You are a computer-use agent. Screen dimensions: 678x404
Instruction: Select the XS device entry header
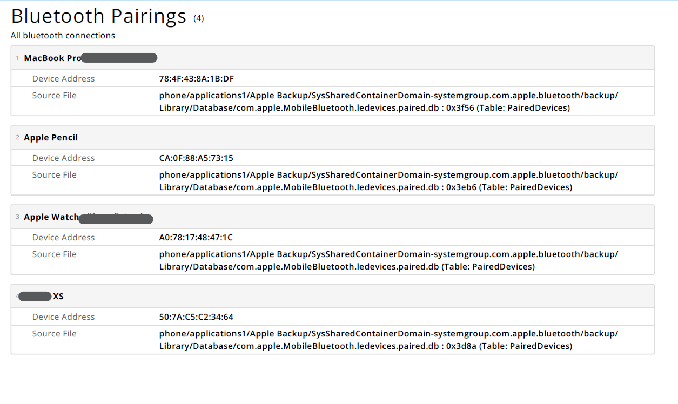click(x=58, y=297)
